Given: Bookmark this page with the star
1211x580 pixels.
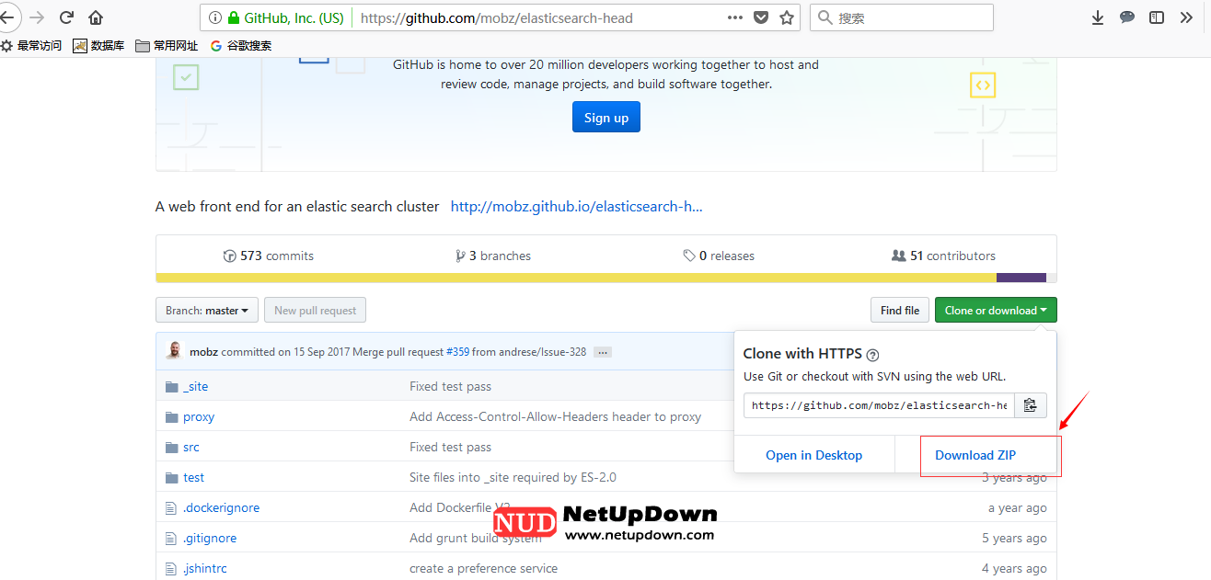Looking at the screenshot, I should click(787, 17).
